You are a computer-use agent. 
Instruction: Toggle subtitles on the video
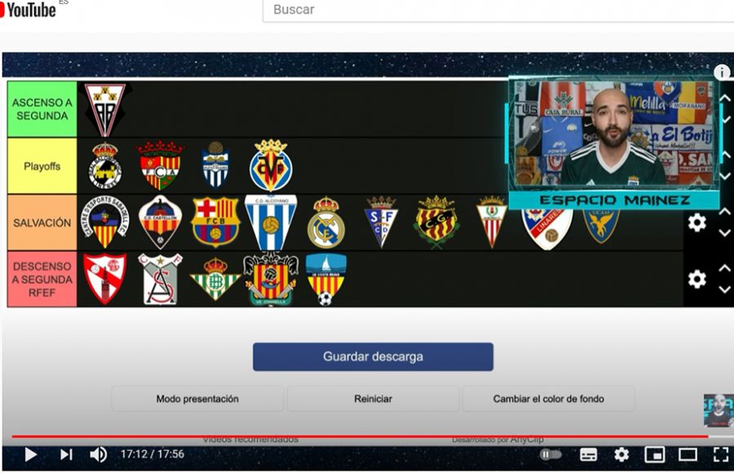point(588,454)
